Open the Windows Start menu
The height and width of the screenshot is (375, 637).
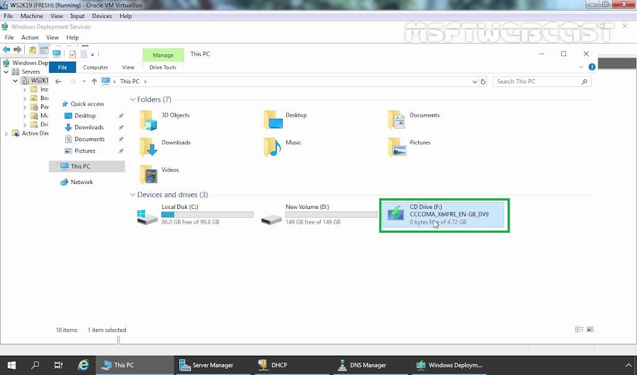click(x=11, y=365)
